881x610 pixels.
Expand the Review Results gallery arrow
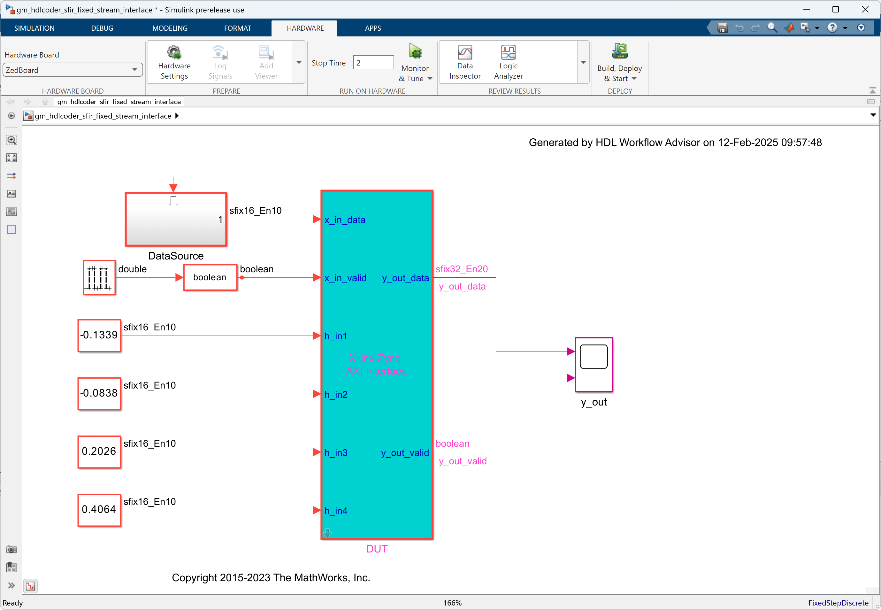pyautogui.click(x=583, y=62)
